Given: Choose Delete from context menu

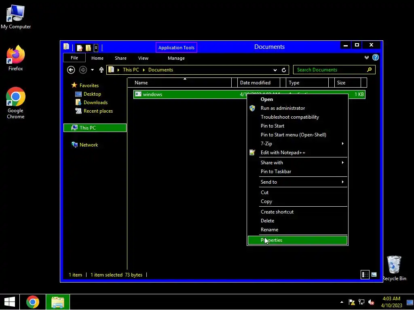Looking at the screenshot, I should pyautogui.click(x=298, y=221).
